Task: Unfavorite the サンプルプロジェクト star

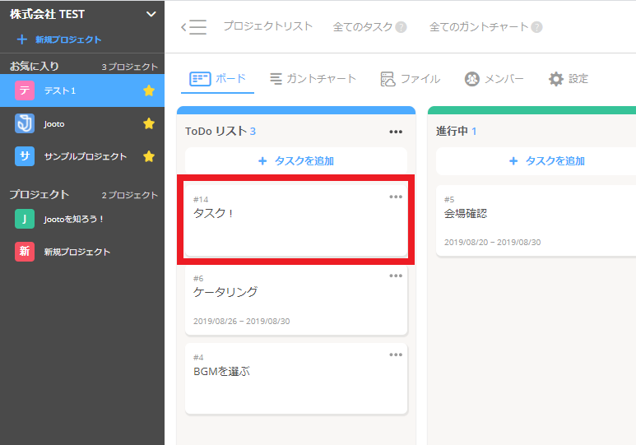Action: [x=149, y=156]
